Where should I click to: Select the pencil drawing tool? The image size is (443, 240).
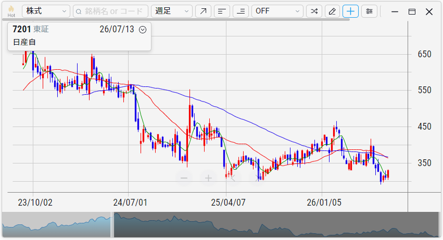point(332,11)
